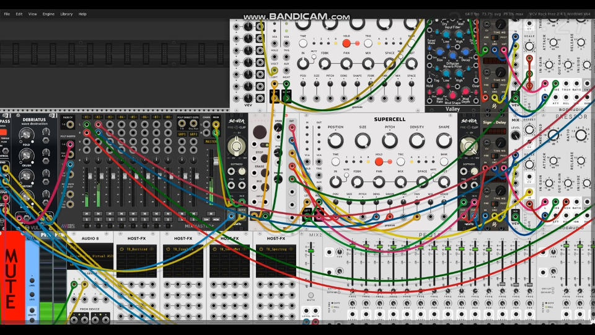Click the big red MUTE module button
Image resolution: width=595 pixels, height=335 pixels.
point(12,277)
